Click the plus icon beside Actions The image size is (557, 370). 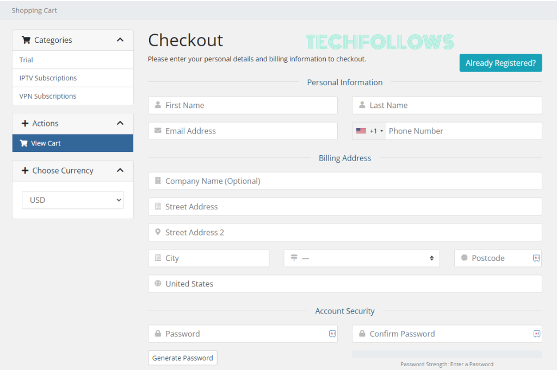point(25,123)
